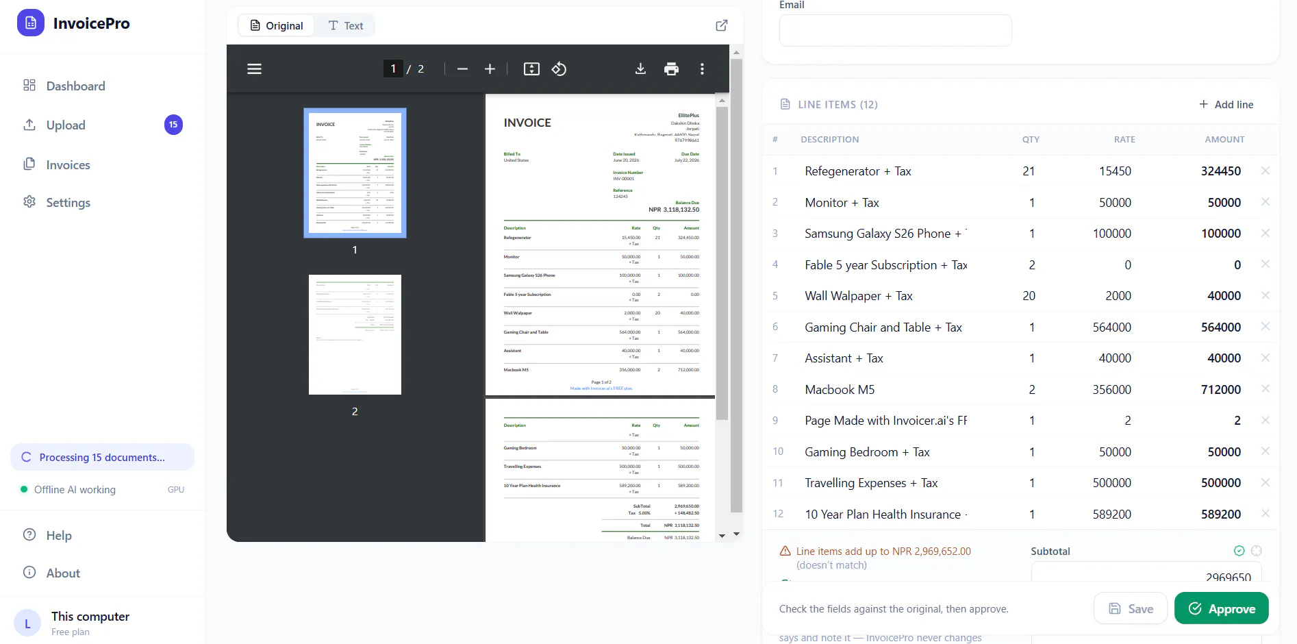Delete the Travelling Expenses line item
Image resolution: width=1297 pixels, height=644 pixels.
1265,482
